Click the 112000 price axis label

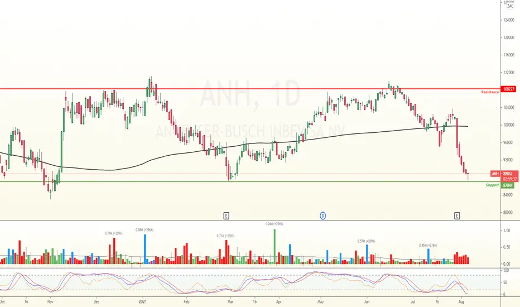509,73
